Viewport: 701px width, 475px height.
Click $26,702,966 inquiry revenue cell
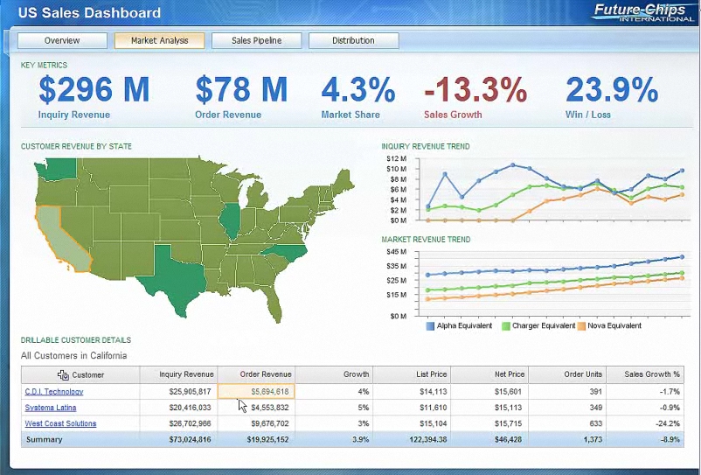click(178, 423)
